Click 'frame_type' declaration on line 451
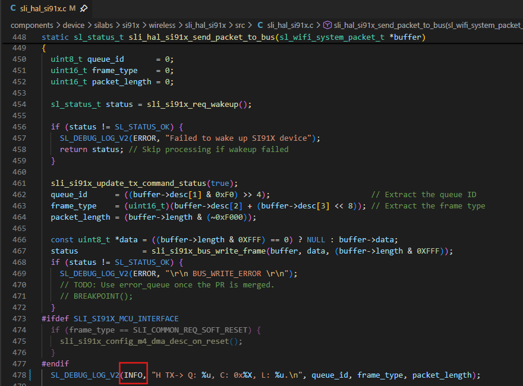523x386 pixels. (x=115, y=70)
